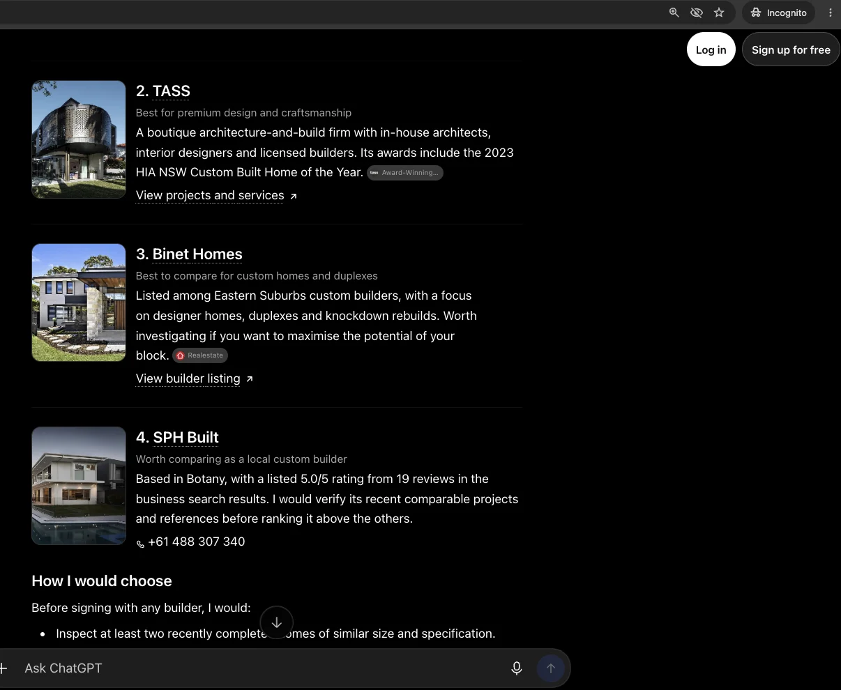
Task: Click the Log in button
Action: pyautogui.click(x=711, y=49)
